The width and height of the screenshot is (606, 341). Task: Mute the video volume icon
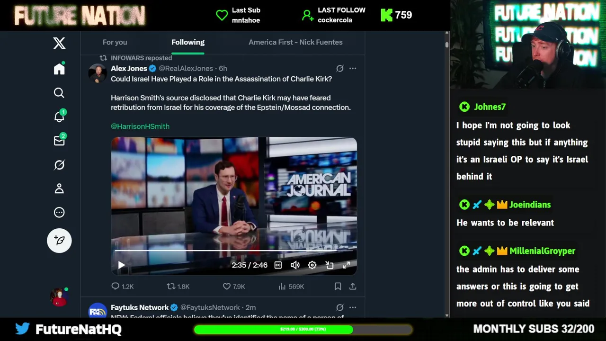(x=295, y=265)
